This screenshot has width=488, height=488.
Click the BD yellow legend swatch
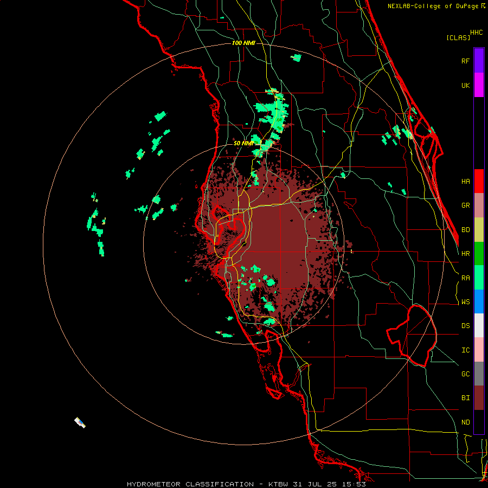(x=479, y=229)
